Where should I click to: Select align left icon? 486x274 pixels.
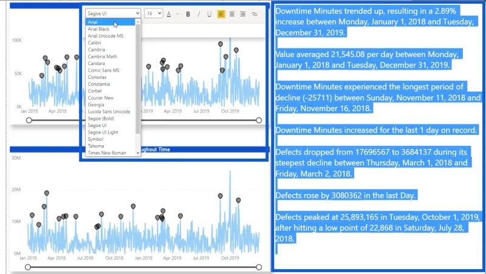coord(221,14)
